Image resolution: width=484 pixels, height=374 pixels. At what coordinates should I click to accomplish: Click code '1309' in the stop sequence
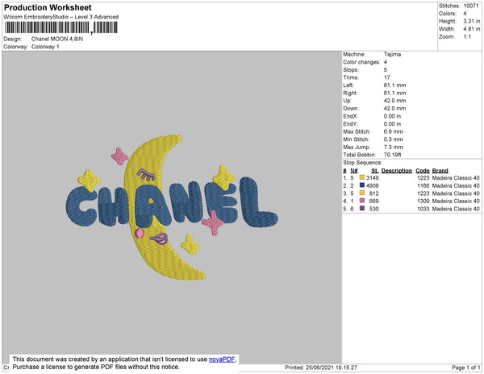pos(423,201)
